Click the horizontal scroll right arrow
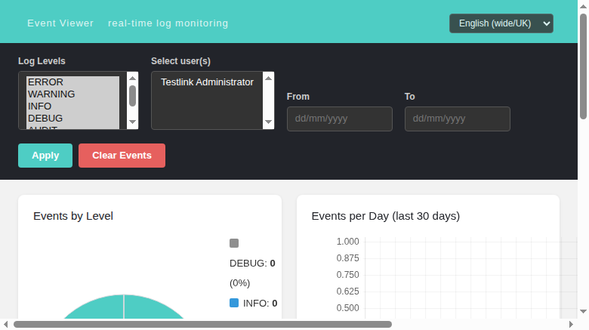Image resolution: width=589 pixels, height=330 pixels. tap(571, 325)
